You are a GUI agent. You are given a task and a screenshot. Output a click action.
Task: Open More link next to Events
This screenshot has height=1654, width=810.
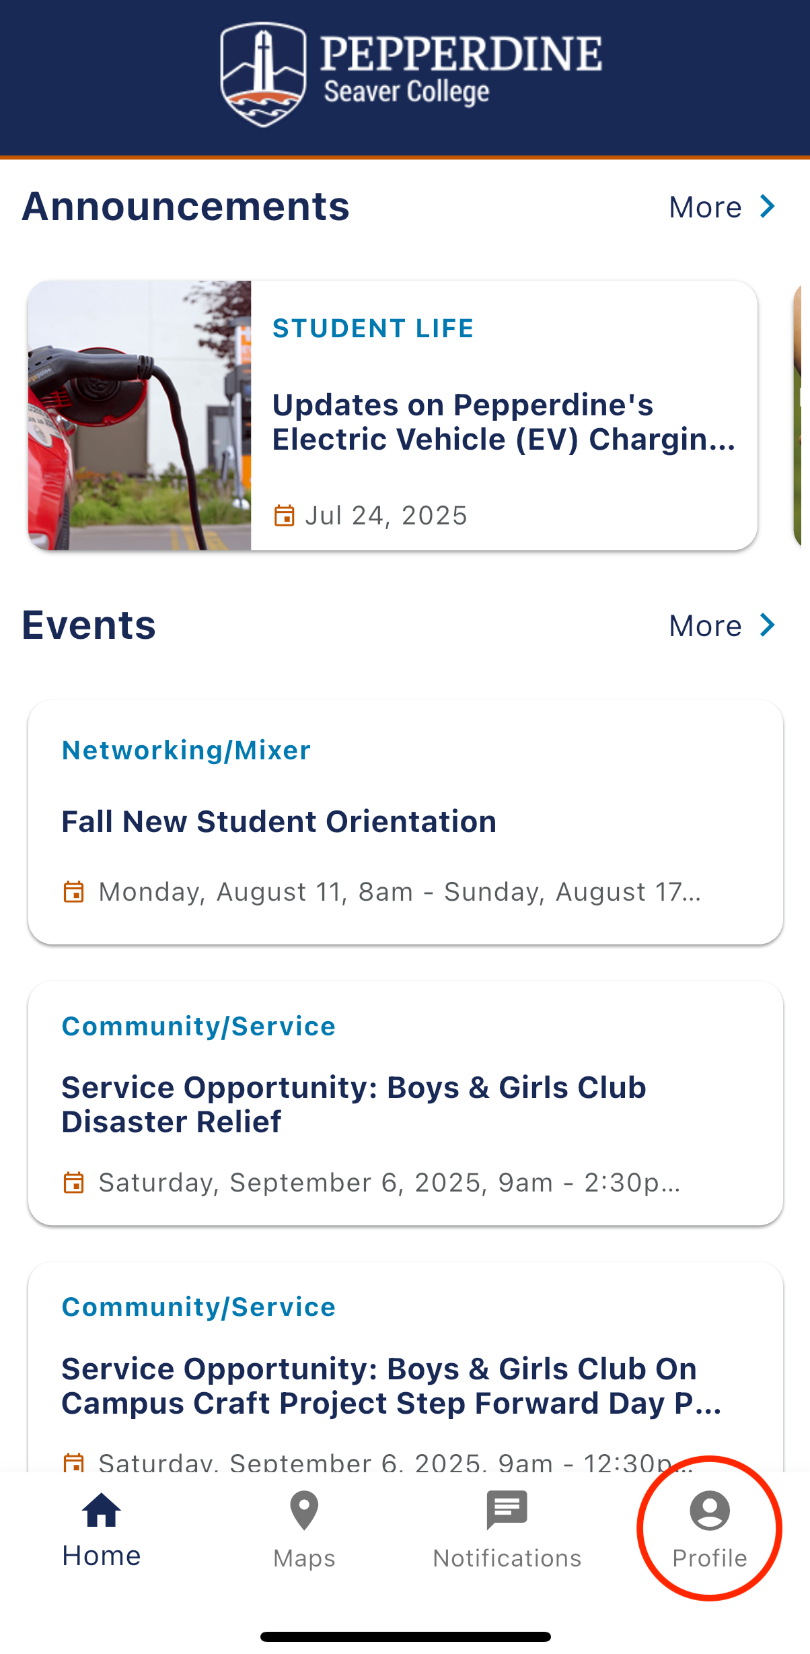(x=705, y=626)
